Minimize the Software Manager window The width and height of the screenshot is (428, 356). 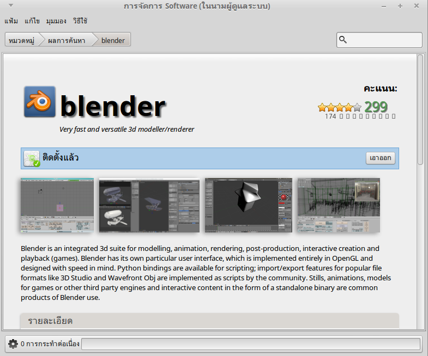click(383, 6)
